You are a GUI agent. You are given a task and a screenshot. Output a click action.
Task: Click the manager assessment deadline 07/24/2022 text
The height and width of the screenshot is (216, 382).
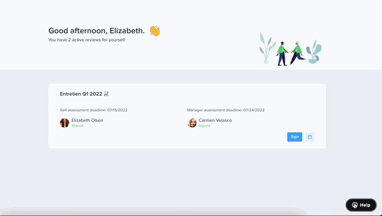[x=225, y=110]
